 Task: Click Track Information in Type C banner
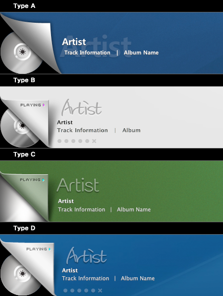pos(82,209)
